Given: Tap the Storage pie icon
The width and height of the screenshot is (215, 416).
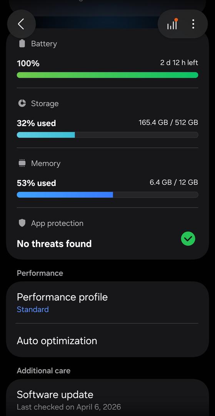Looking at the screenshot, I should (x=22, y=103).
